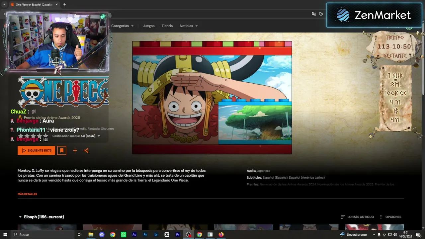Launch Adobe Audition from the taskbar
Viewport: 425px width, 239px height.
tap(134, 235)
